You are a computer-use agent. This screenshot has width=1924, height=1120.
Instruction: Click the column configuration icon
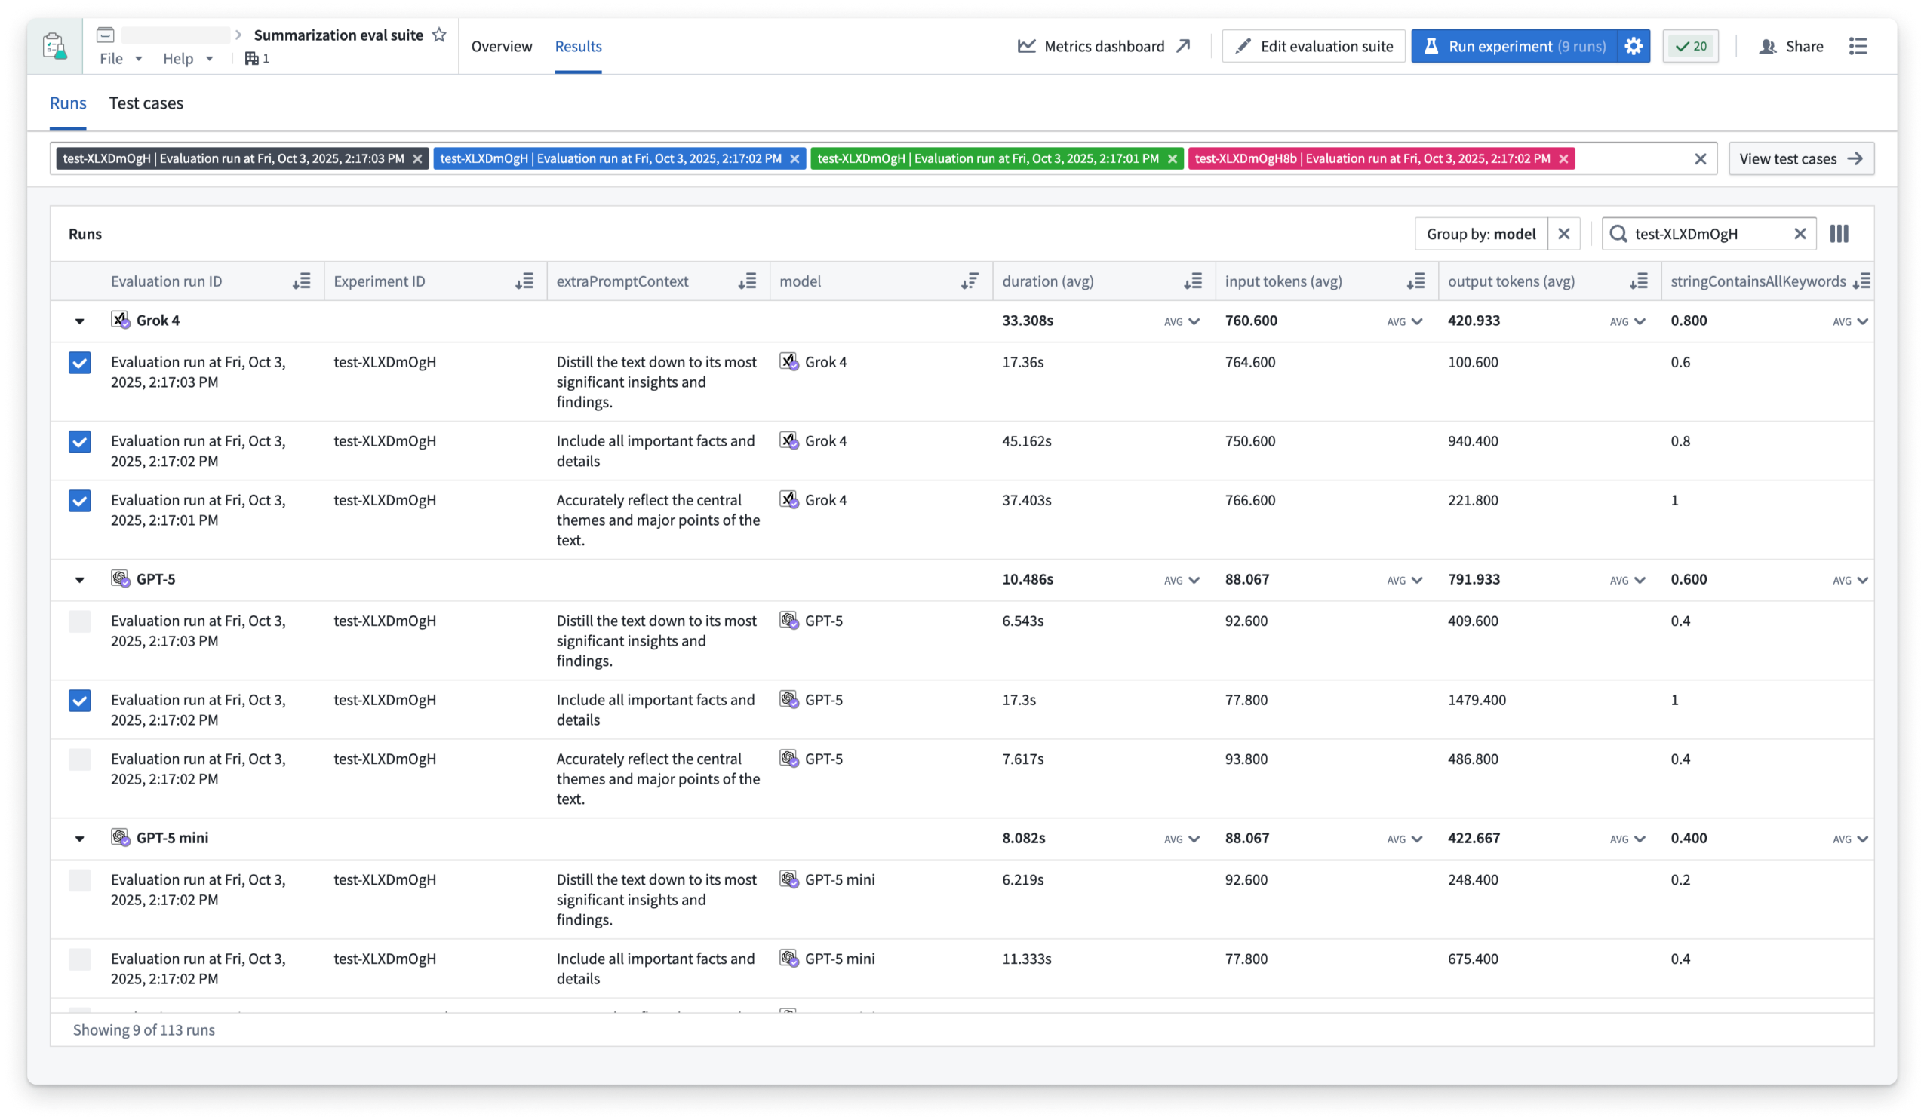pyautogui.click(x=1839, y=235)
